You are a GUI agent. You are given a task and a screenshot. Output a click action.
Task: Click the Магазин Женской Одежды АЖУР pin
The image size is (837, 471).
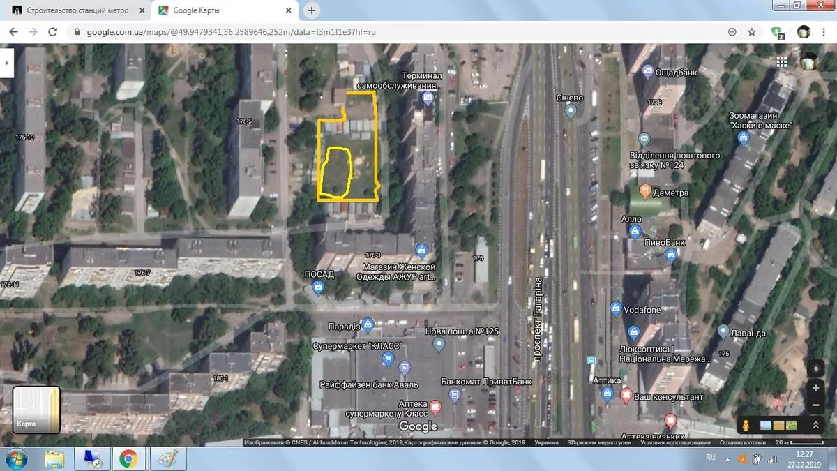tap(421, 250)
